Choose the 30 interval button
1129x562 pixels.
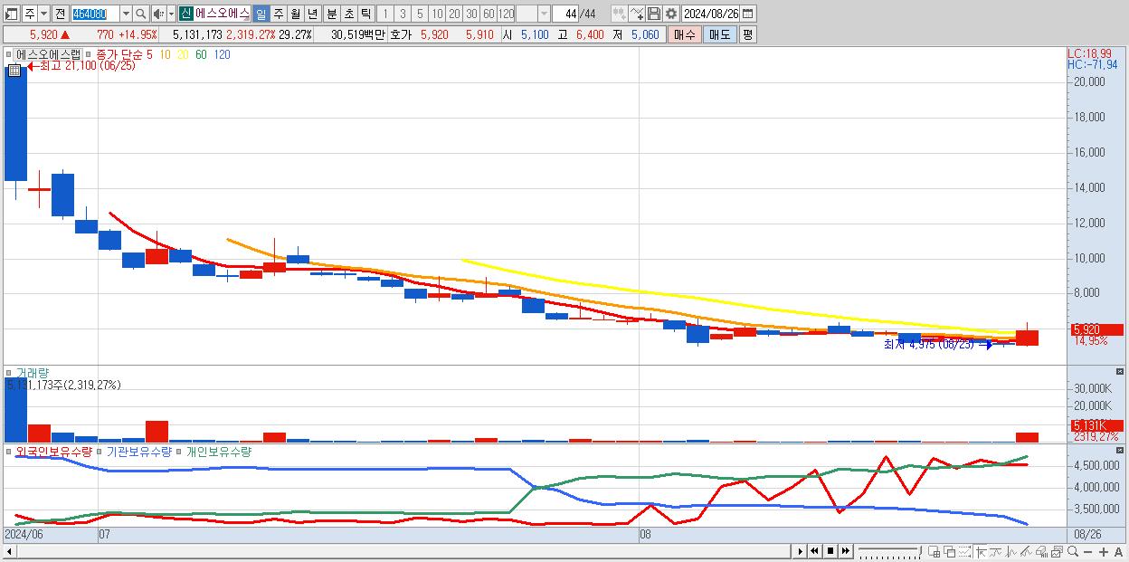click(x=471, y=14)
